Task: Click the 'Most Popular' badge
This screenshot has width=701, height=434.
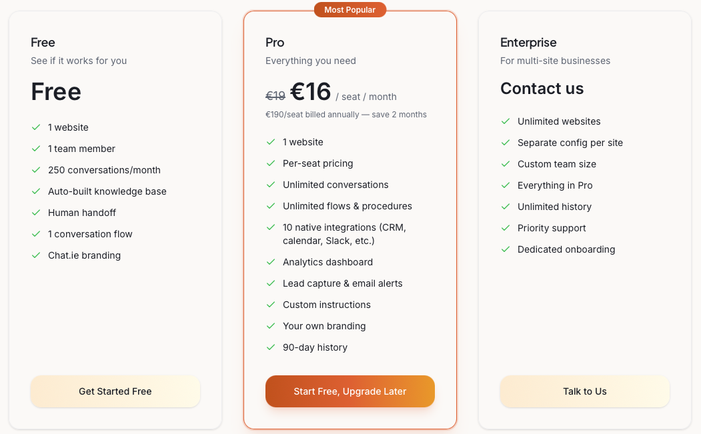Action: pos(349,9)
